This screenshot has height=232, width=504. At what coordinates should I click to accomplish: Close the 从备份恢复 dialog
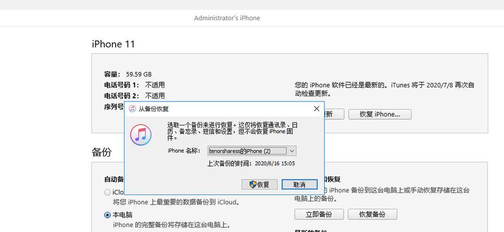pos(317,109)
